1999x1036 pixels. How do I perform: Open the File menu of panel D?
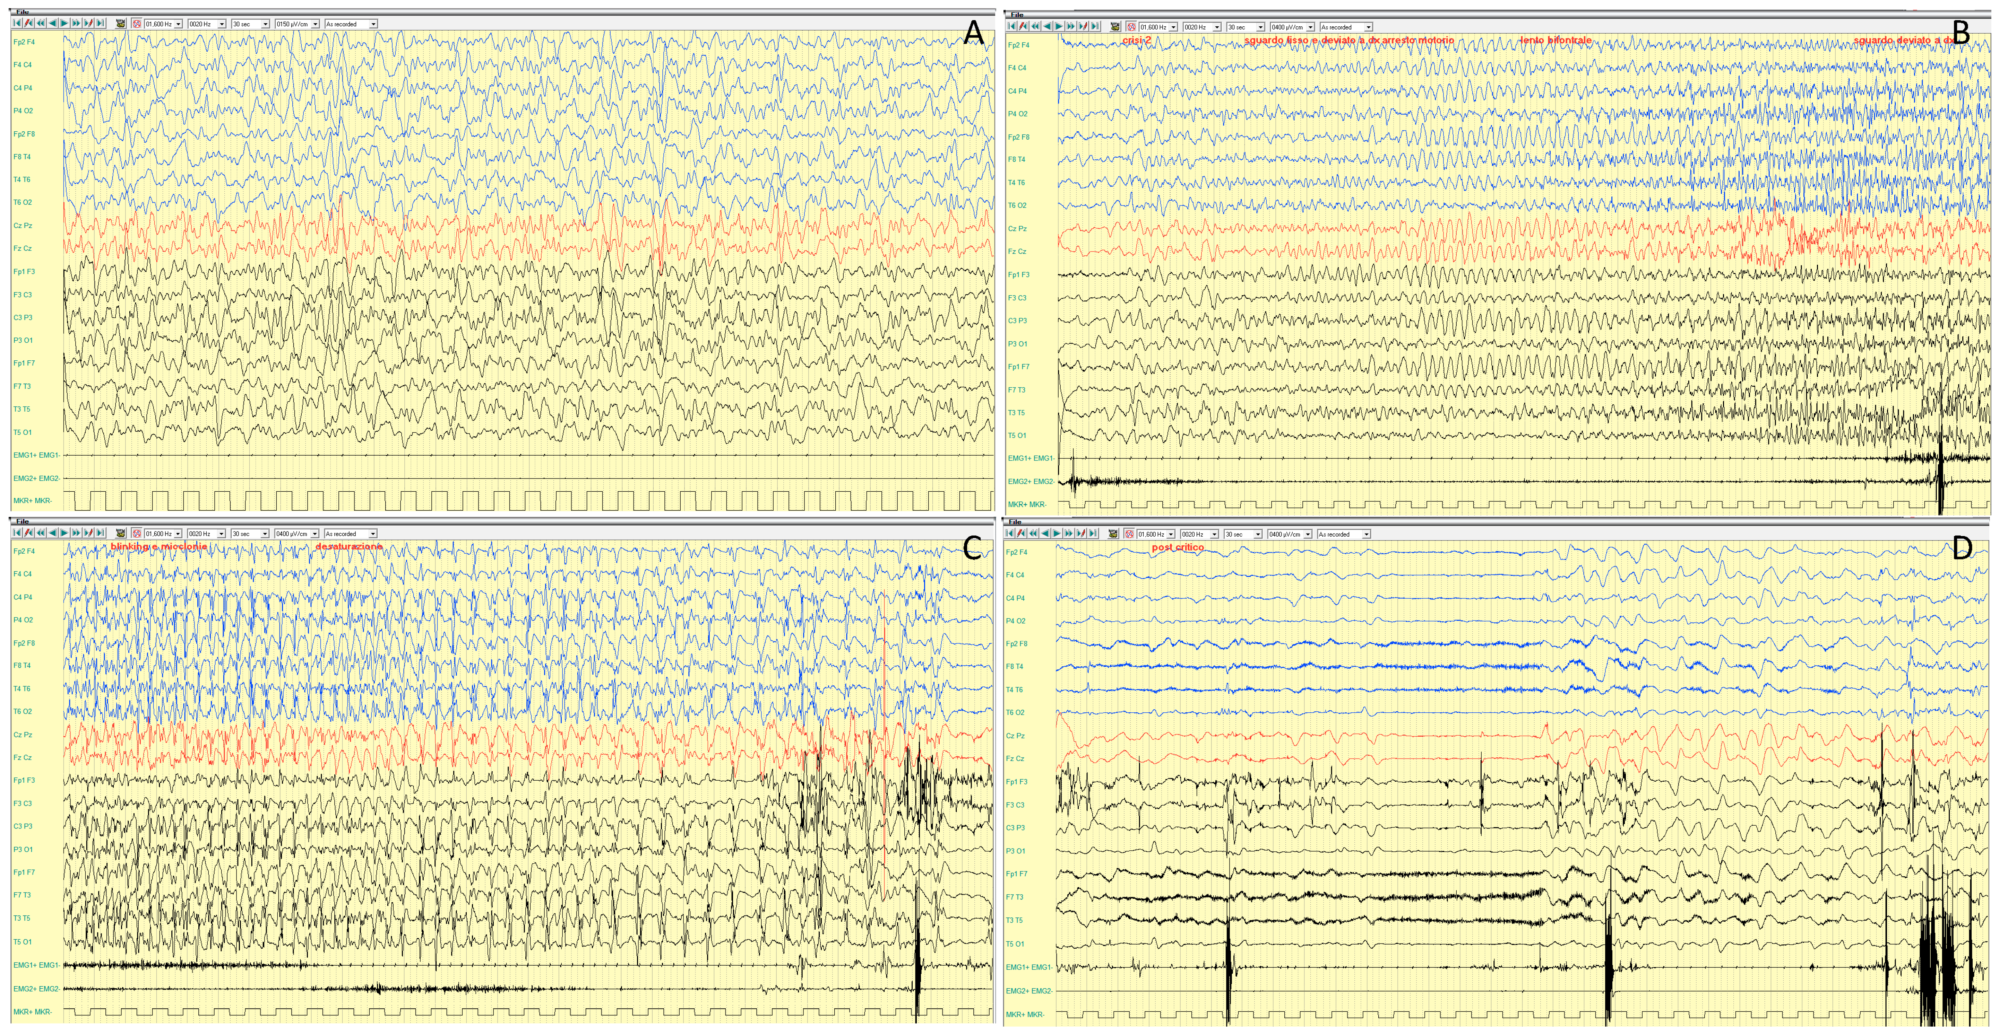1015,522
